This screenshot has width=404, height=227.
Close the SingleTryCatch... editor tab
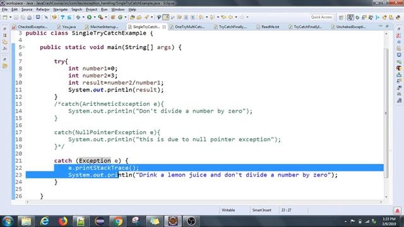[x=164, y=26]
